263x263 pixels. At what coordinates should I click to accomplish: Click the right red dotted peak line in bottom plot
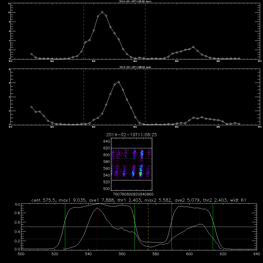pos(199,227)
